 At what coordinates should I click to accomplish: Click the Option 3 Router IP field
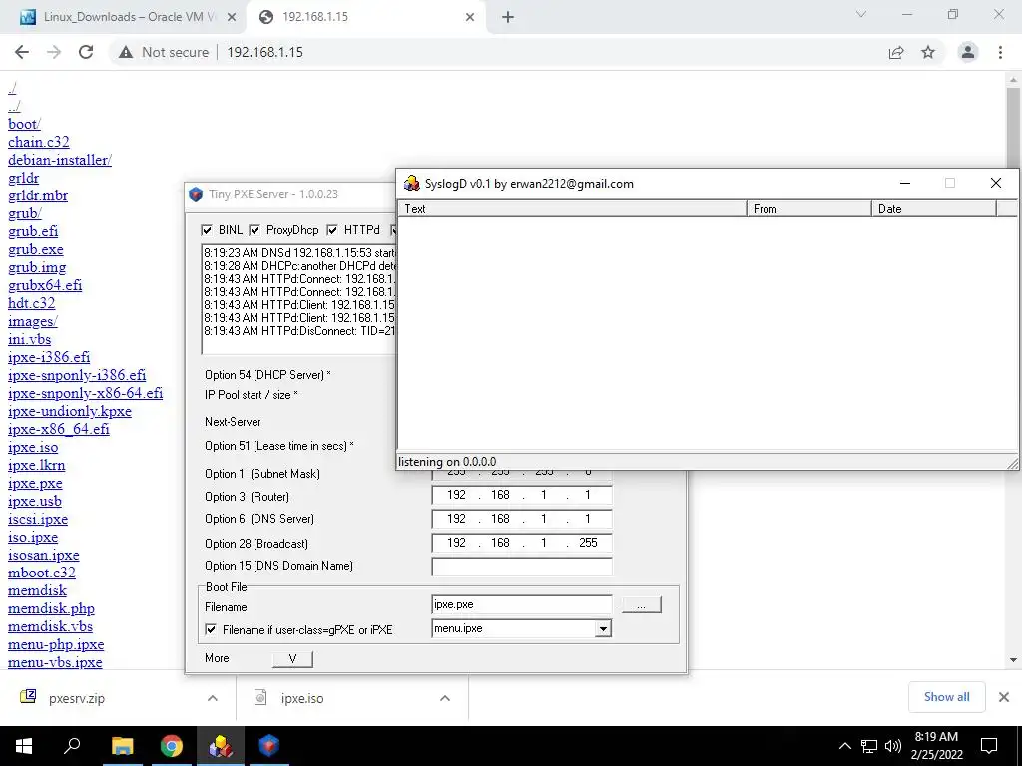point(521,495)
